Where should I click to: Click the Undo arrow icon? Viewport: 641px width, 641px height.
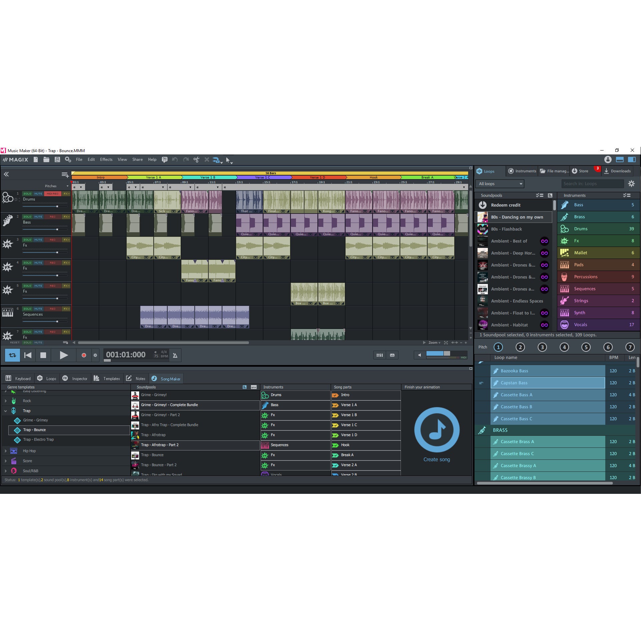point(175,160)
